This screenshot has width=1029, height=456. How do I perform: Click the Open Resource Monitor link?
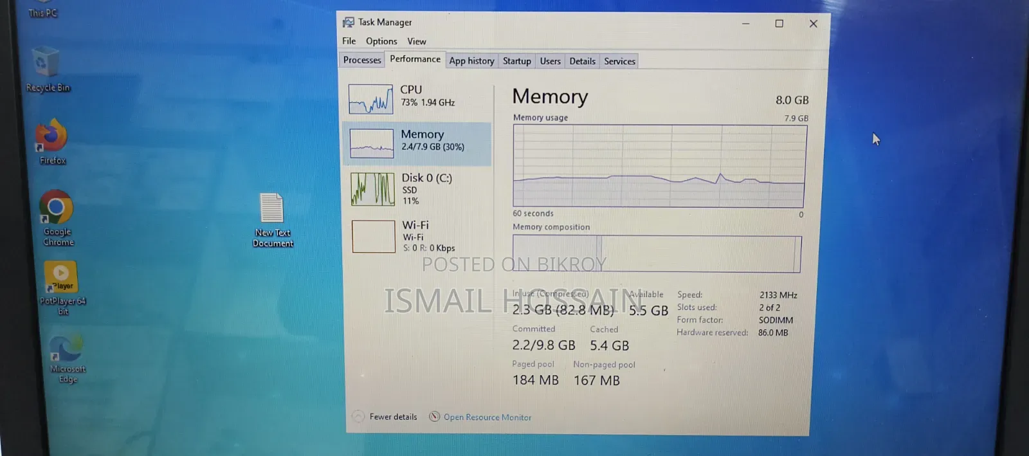[487, 417]
